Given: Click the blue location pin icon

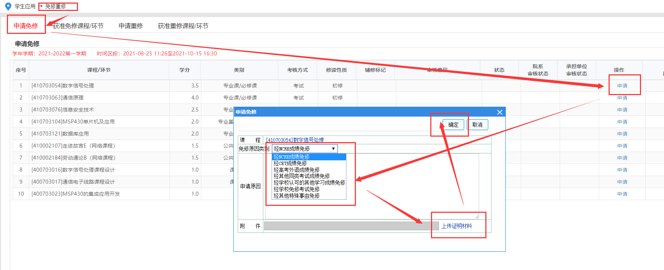Looking at the screenshot, I should [x=8, y=7].
